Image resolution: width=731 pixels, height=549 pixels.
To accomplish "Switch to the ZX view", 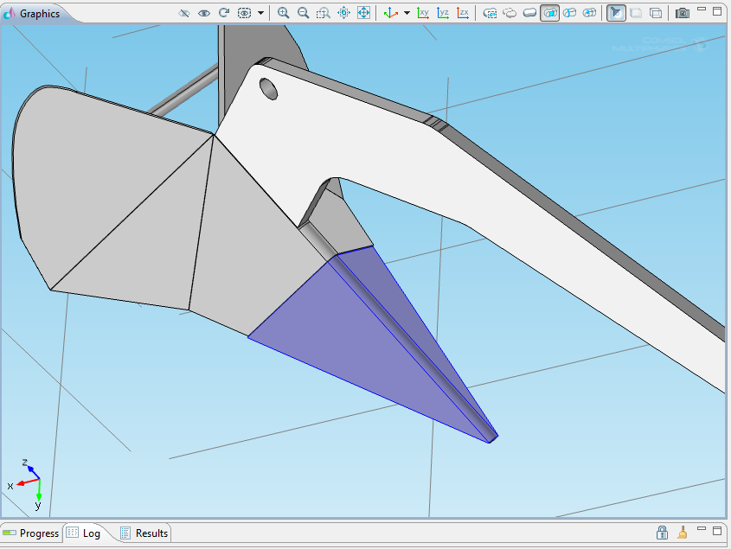I will tap(463, 13).
